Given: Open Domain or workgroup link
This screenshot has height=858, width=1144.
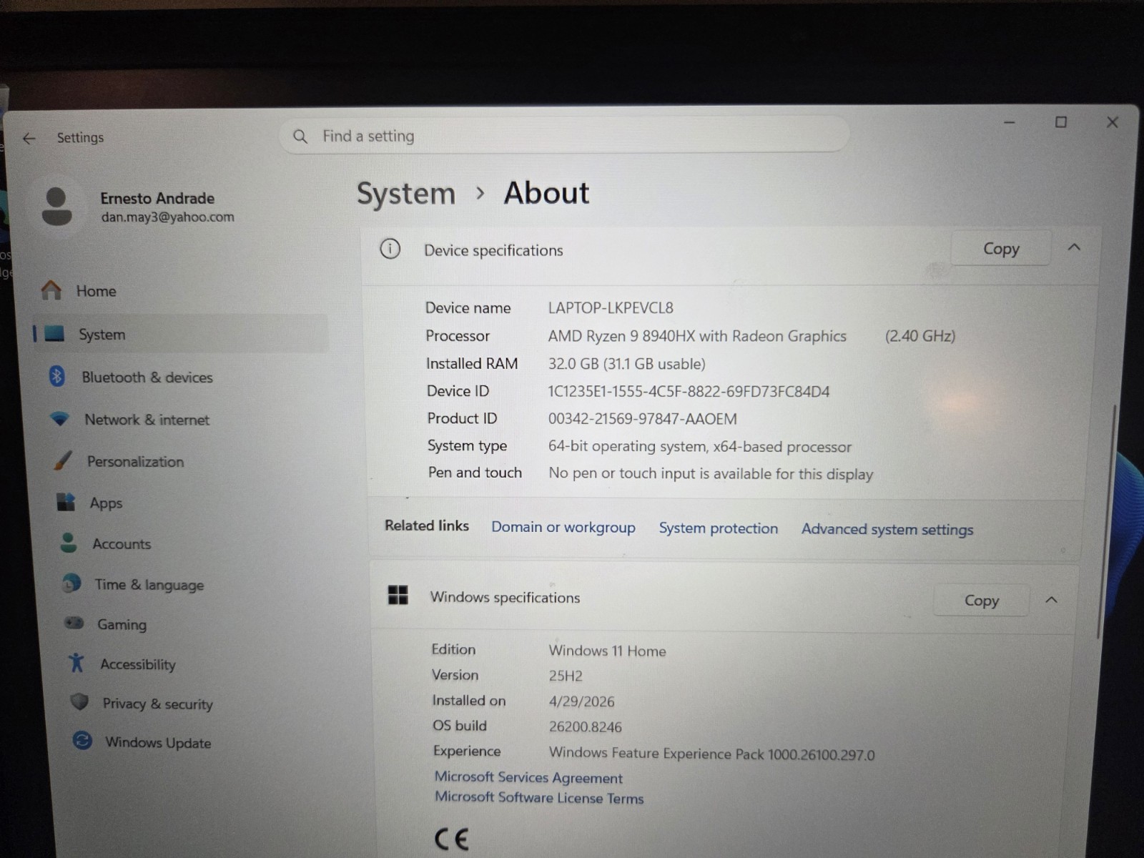Looking at the screenshot, I should [x=563, y=527].
